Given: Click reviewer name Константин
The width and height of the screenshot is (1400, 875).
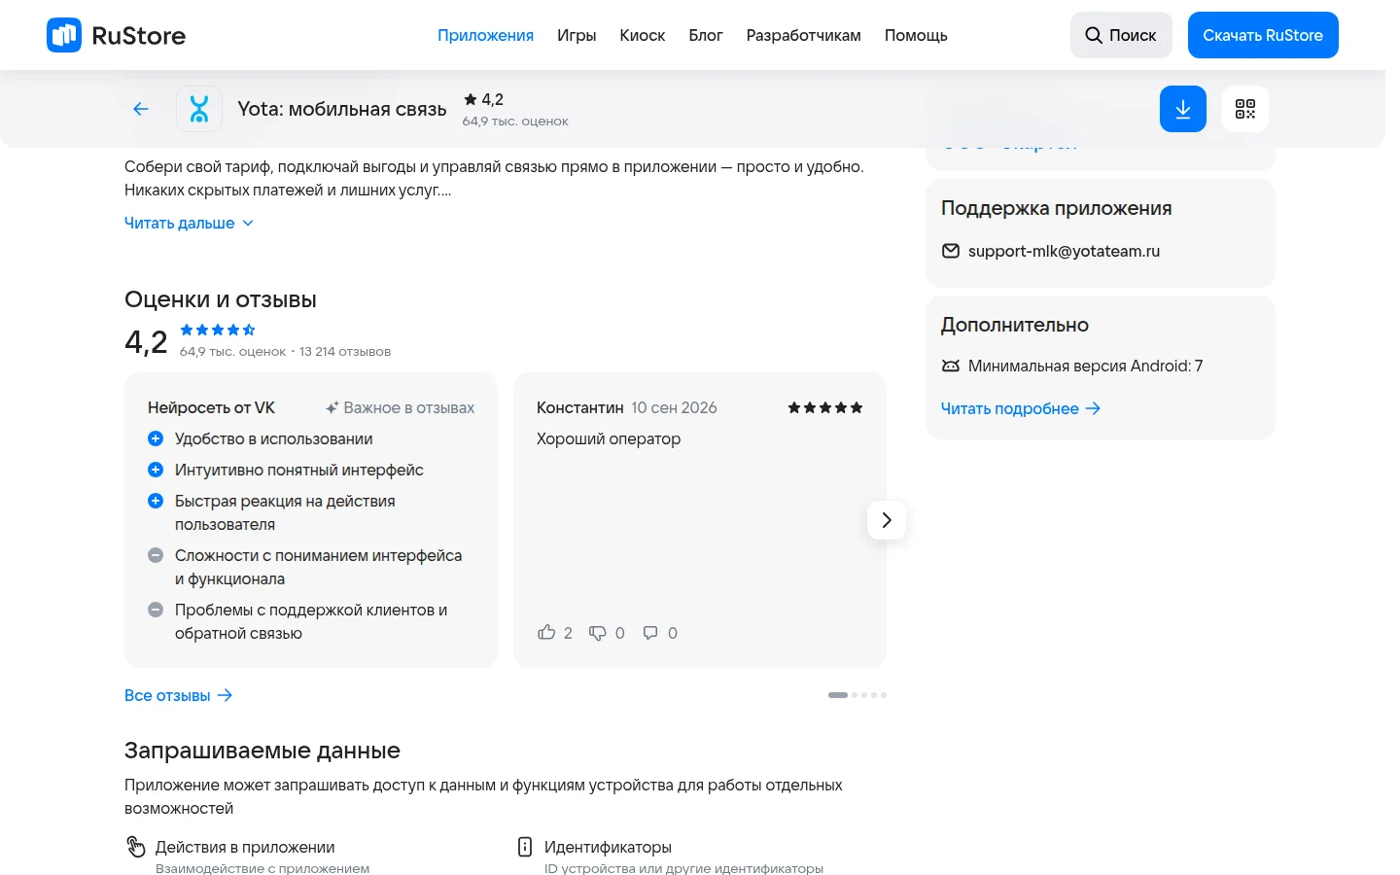Looking at the screenshot, I should point(580,407).
